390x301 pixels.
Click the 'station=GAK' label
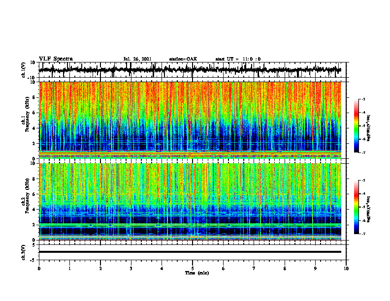click(183, 59)
